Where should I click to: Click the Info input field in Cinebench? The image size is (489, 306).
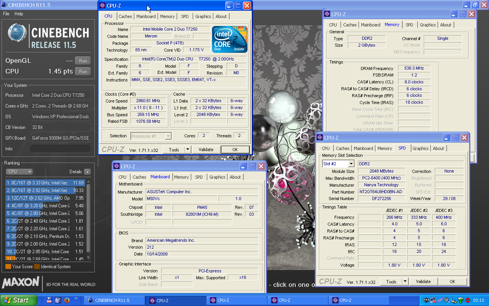[x=60, y=149]
